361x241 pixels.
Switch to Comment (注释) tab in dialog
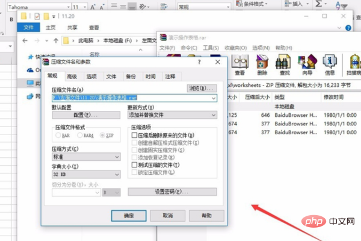(170, 77)
